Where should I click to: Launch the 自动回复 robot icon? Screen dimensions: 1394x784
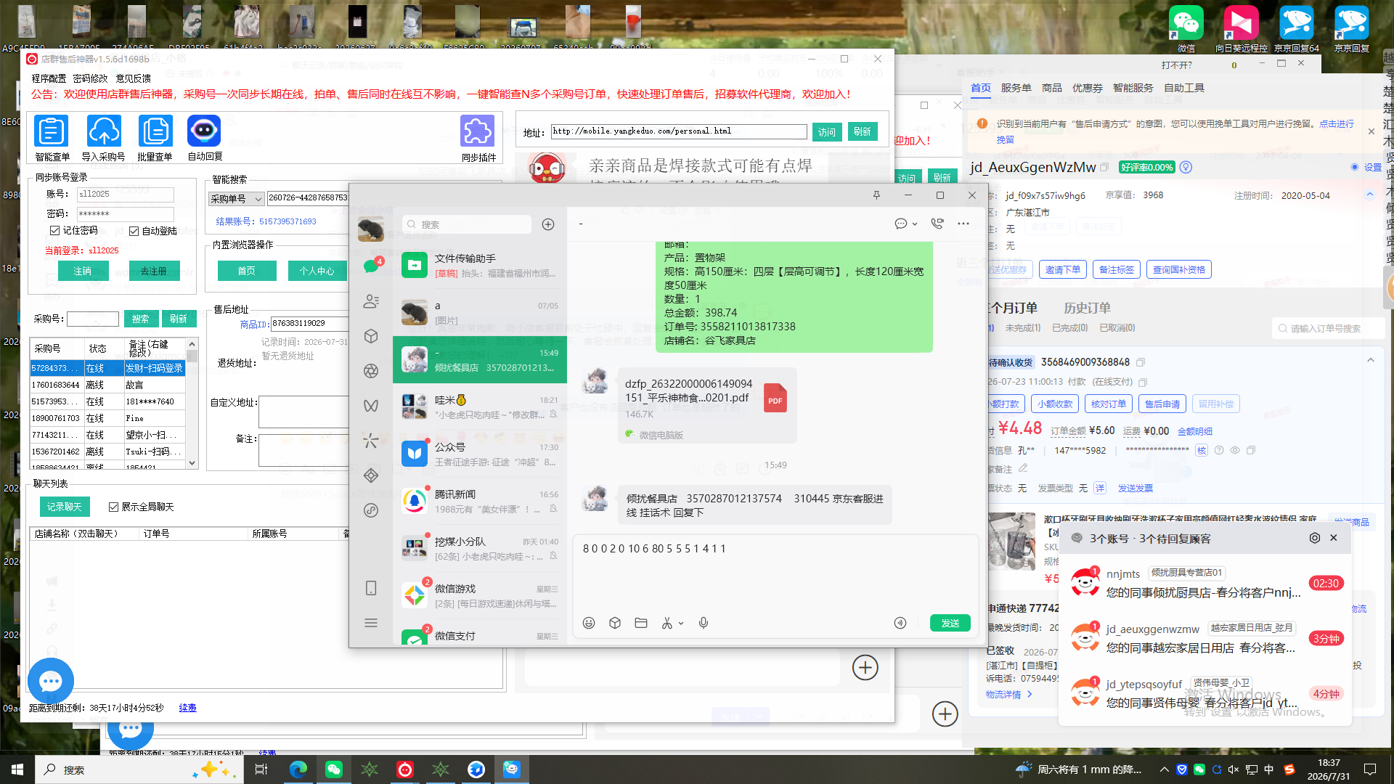point(204,131)
